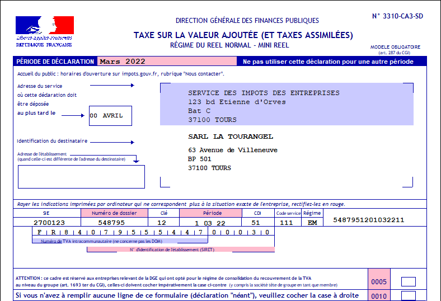The width and height of the screenshot is (441, 301).
Task: Click the empty establishment address box
Action: click(81, 177)
